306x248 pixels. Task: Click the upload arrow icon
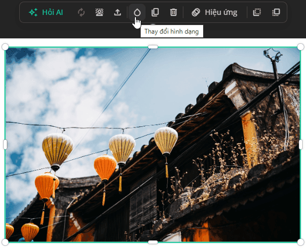coord(117,12)
